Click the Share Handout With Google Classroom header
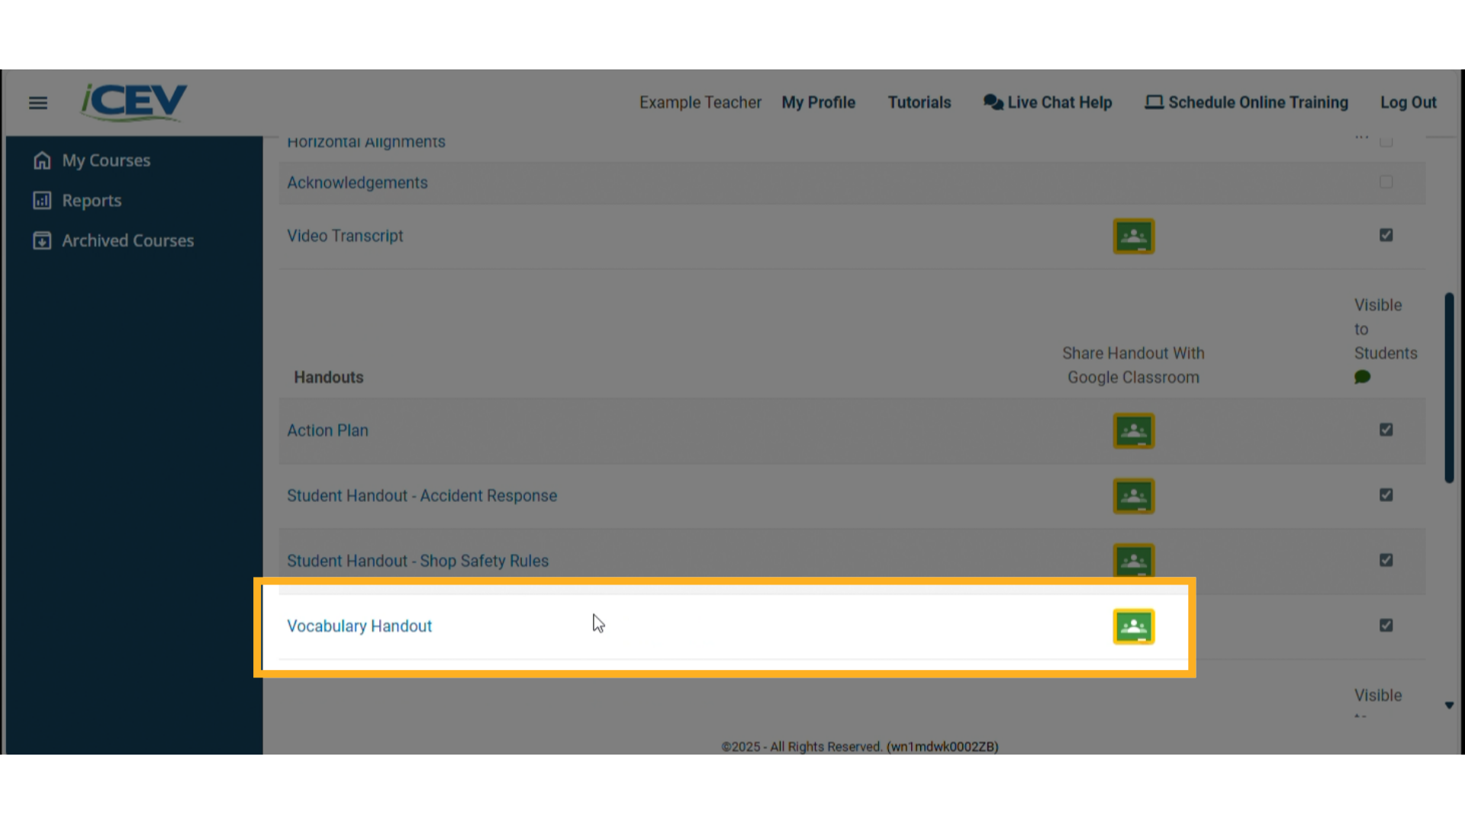 click(x=1133, y=365)
